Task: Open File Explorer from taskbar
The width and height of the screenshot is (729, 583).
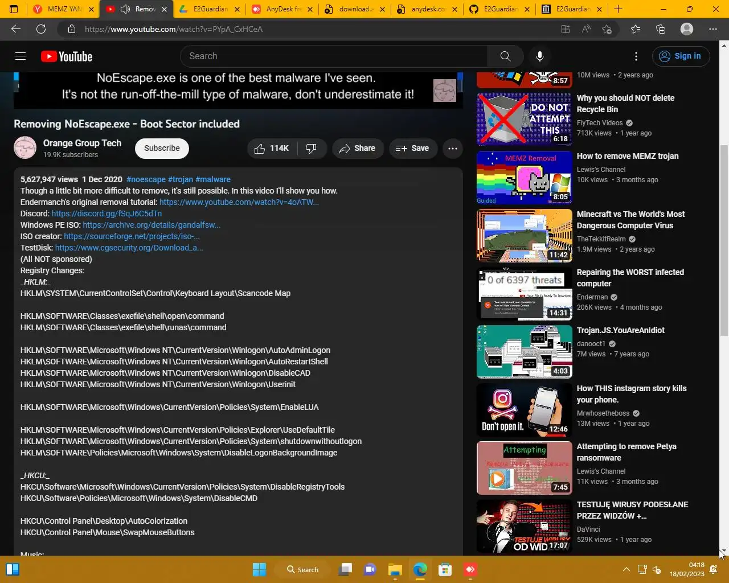Action: tap(395, 569)
